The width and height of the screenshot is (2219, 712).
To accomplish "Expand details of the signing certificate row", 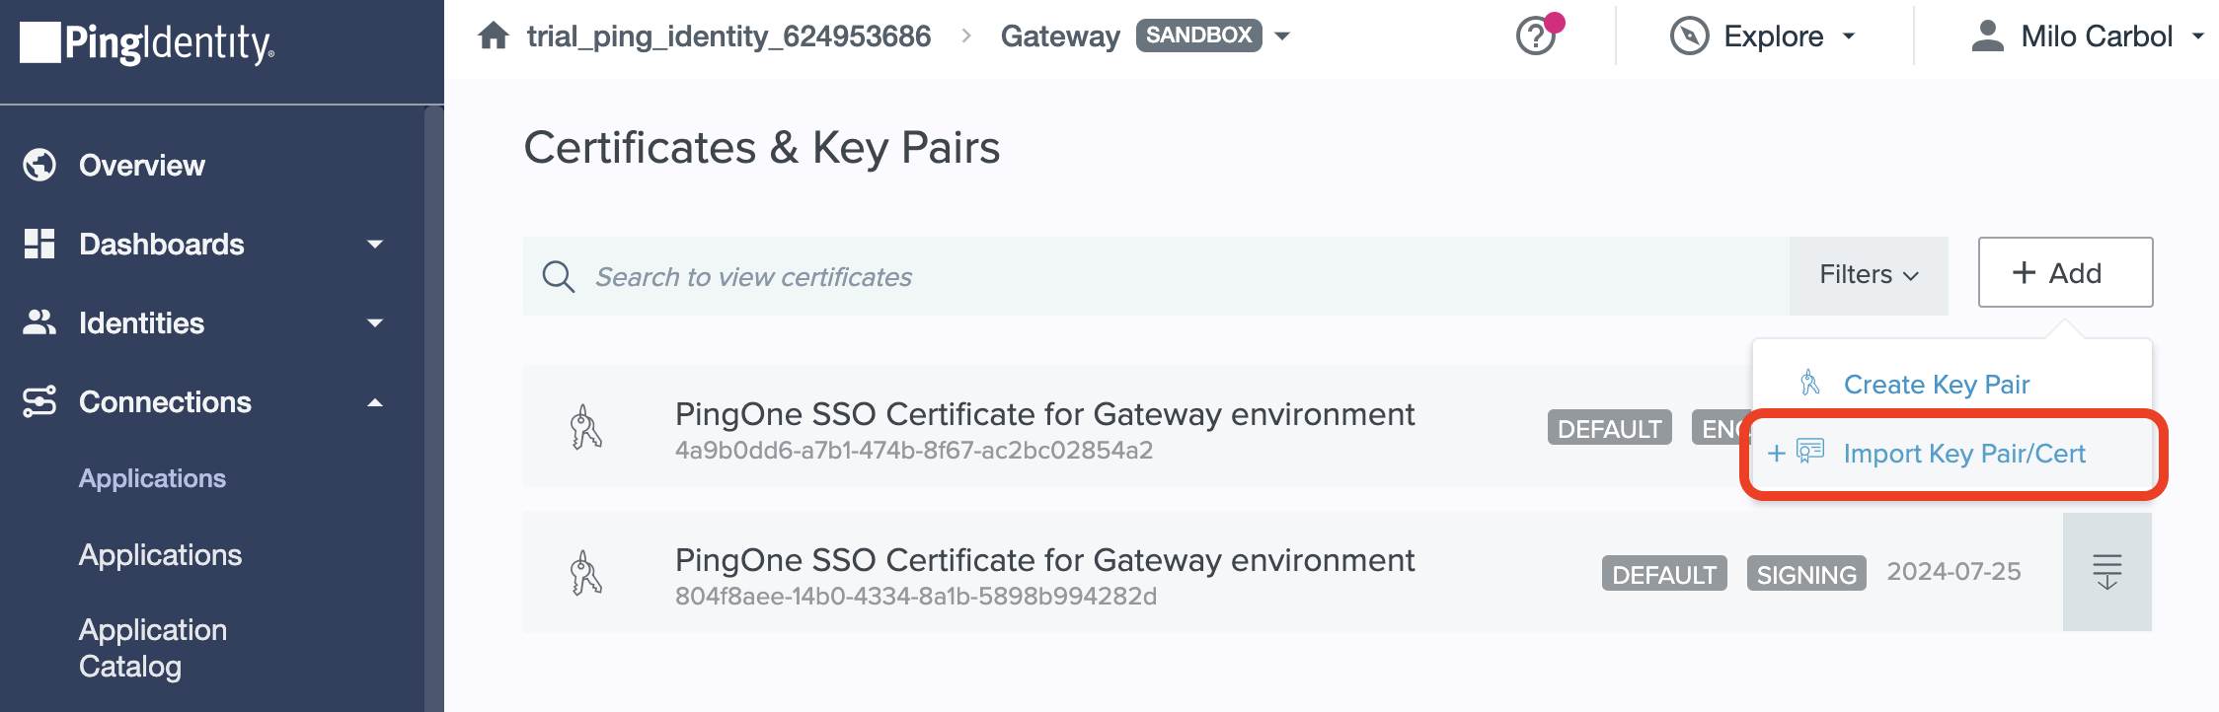I will (x=2106, y=572).
